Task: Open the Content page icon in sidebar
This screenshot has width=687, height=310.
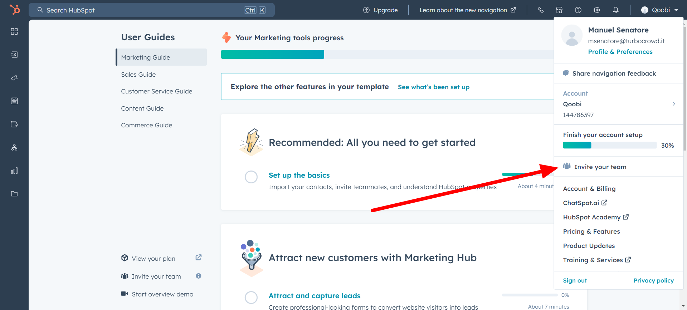Action: pyautogui.click(x=14, y=101)
